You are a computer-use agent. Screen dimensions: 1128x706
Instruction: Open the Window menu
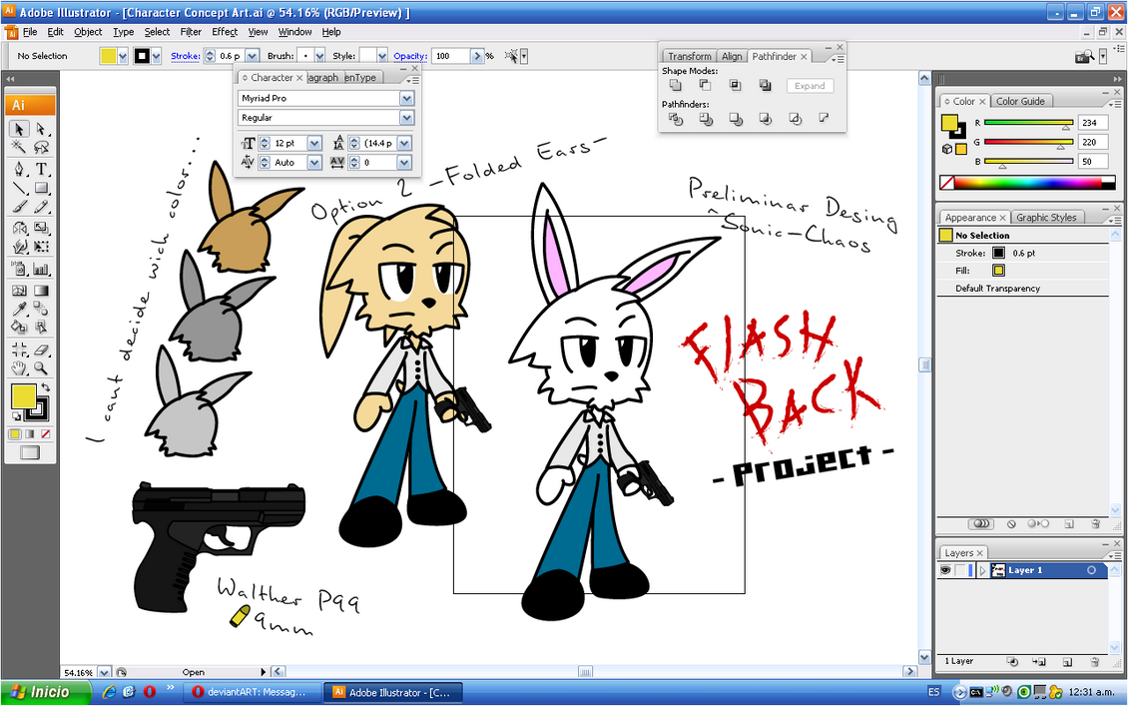(295, 31)
